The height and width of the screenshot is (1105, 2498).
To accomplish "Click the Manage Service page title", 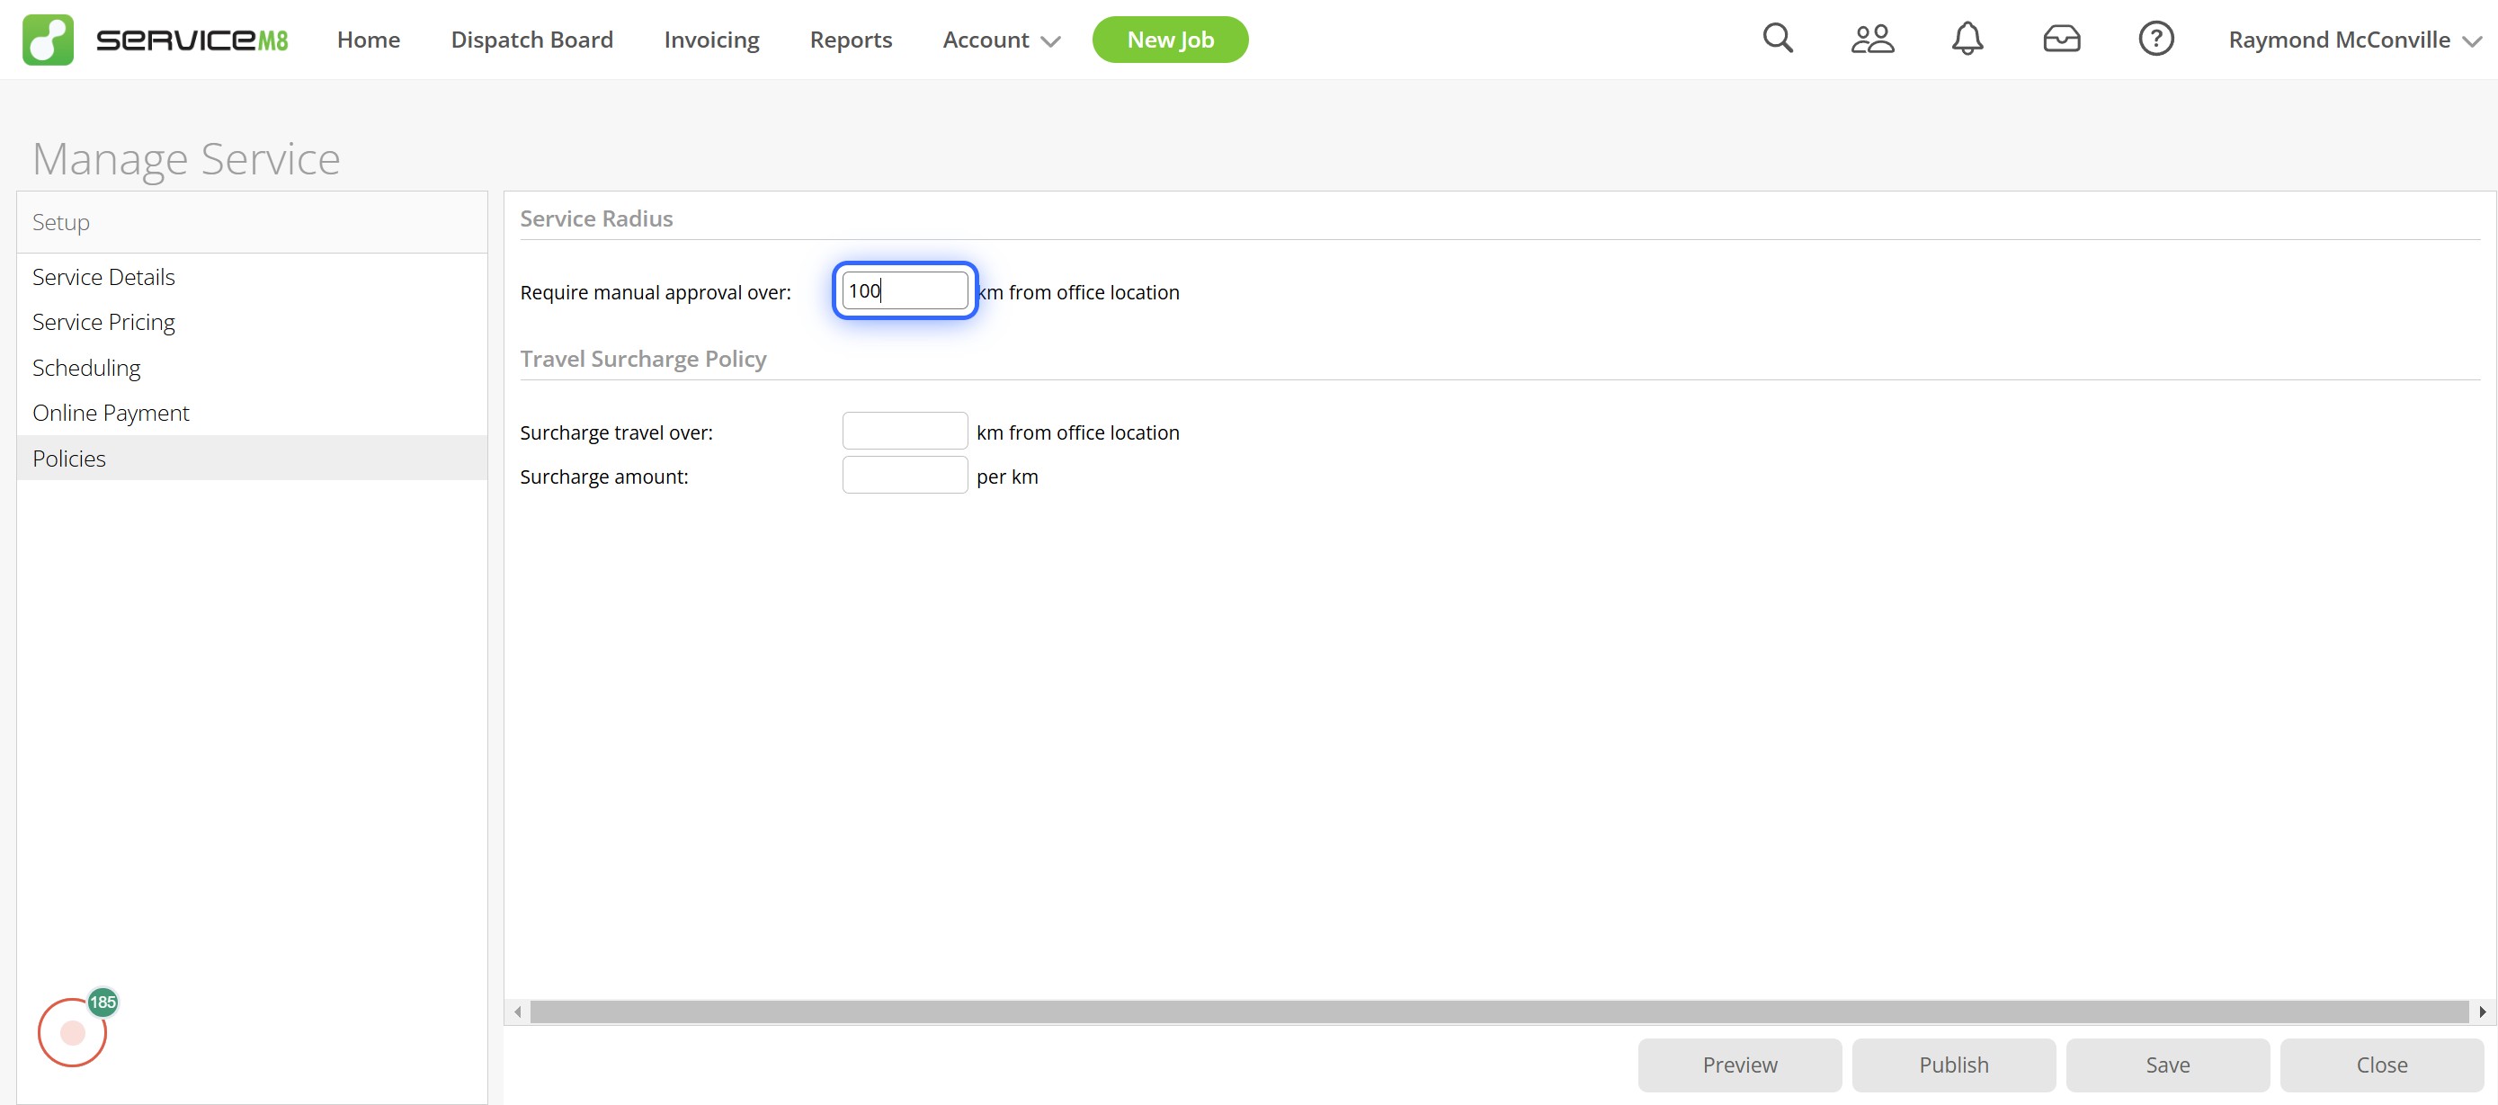I will (x=186, y=158).
